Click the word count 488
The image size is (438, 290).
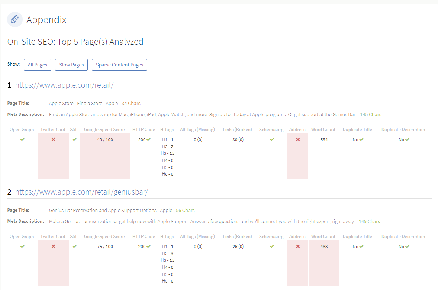point(324,247)
